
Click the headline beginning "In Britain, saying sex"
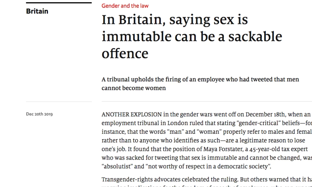tap(192, 37)
